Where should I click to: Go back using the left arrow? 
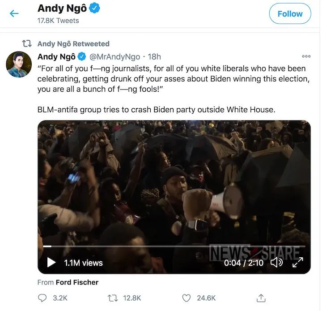pos(14,13)
